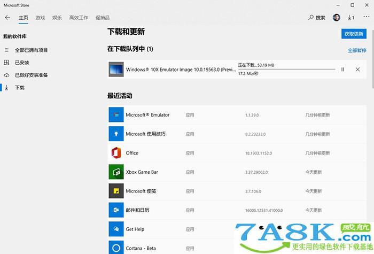Click the Get Help app icon

click(116, 229)
